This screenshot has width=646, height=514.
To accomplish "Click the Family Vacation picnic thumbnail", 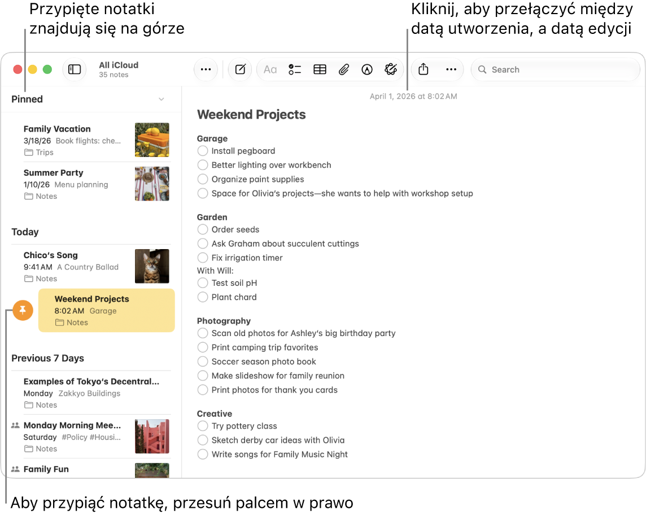I will coord(152,140).
